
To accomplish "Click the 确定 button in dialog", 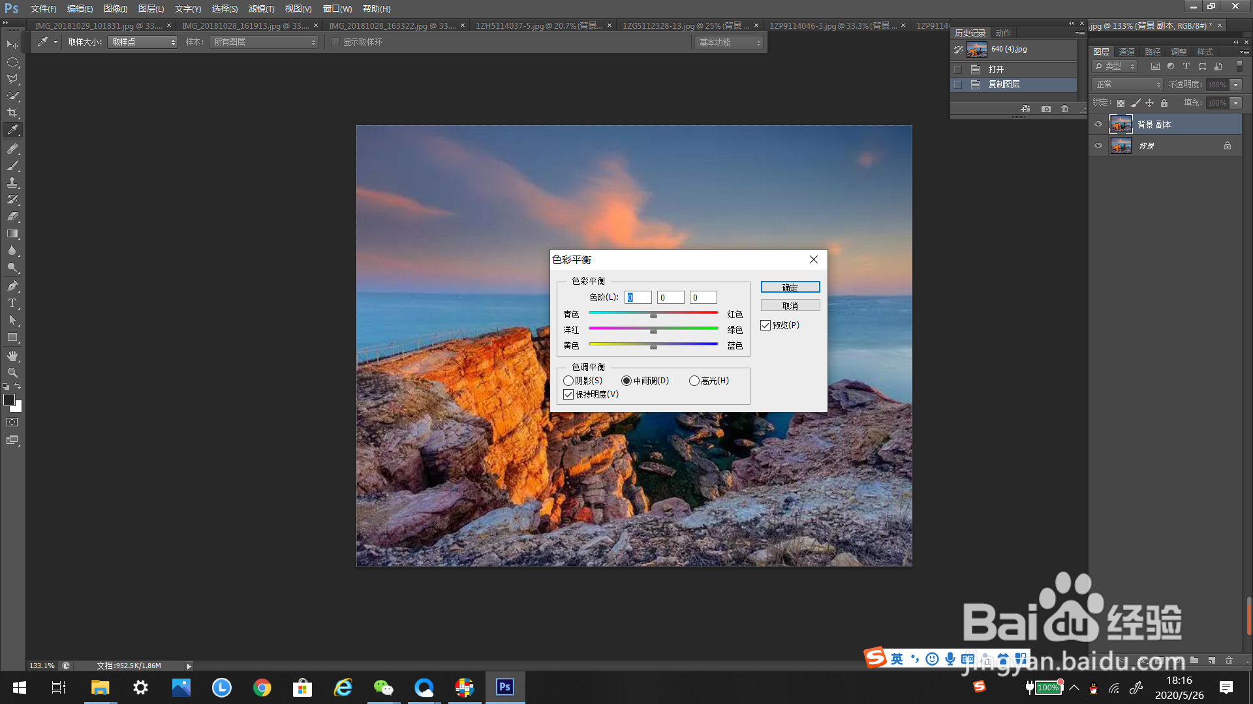I will 790,287.
